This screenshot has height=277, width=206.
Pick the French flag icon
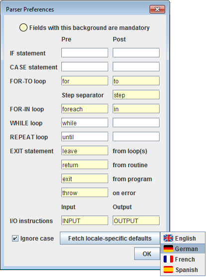click(168, 259)
